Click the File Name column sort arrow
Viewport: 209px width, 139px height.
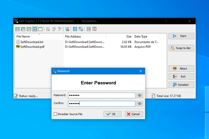pyautogui.click(x=39, y=34)
